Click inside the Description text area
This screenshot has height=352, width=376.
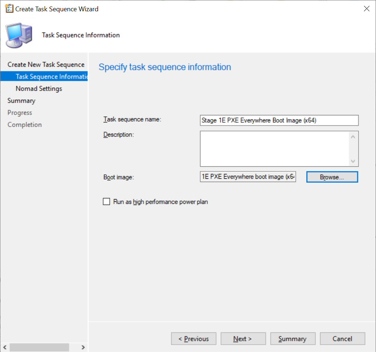point(275,149)
